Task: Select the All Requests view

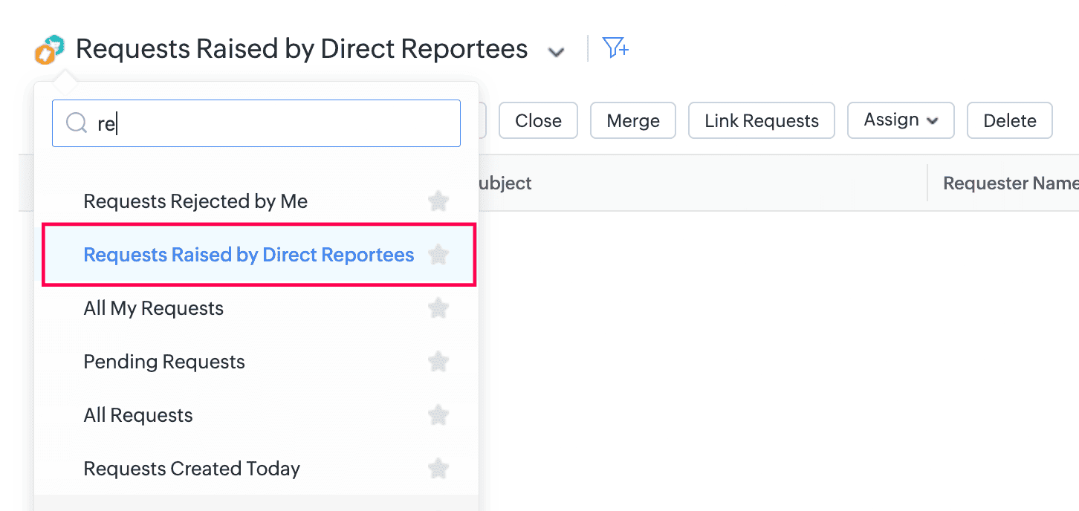Action: pos(138,415)
